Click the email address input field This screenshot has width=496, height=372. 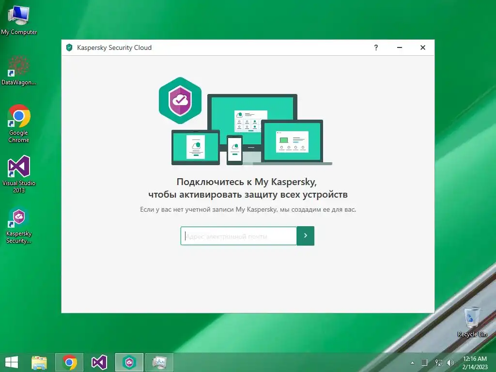(x=238, y=236)
